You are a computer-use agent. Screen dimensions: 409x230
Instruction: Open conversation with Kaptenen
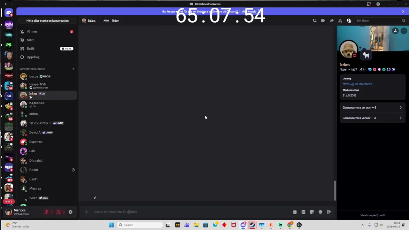pos(47,104)
